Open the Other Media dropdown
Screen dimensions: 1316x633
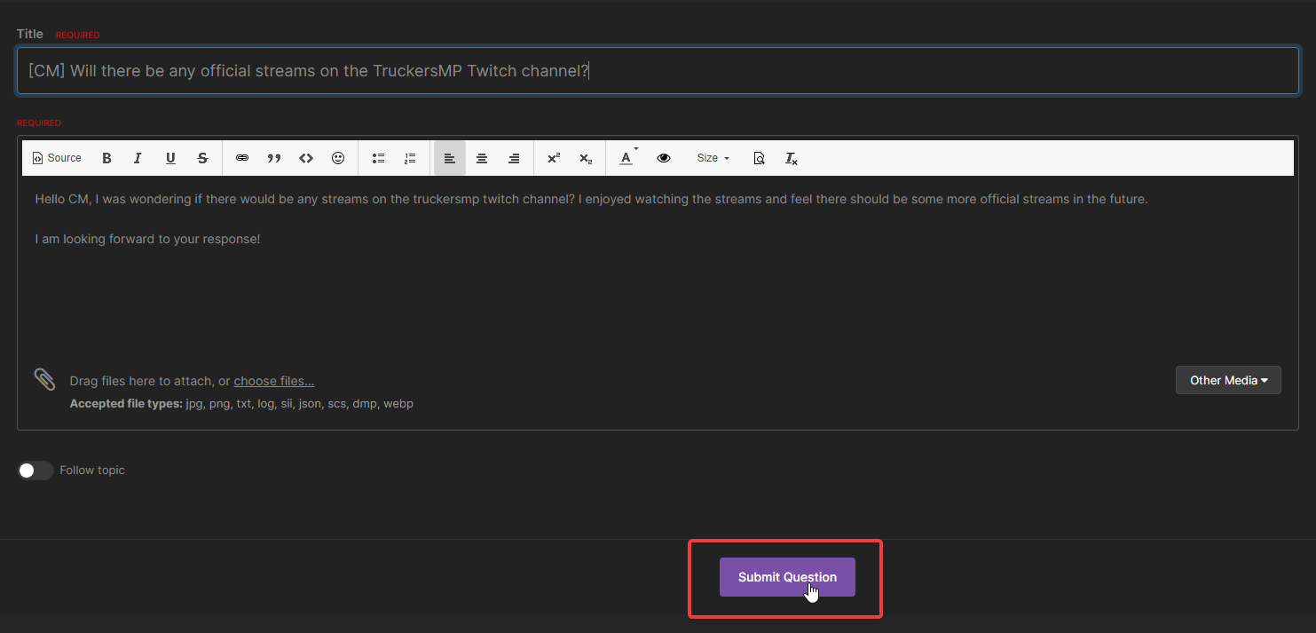coord(1228,379)
